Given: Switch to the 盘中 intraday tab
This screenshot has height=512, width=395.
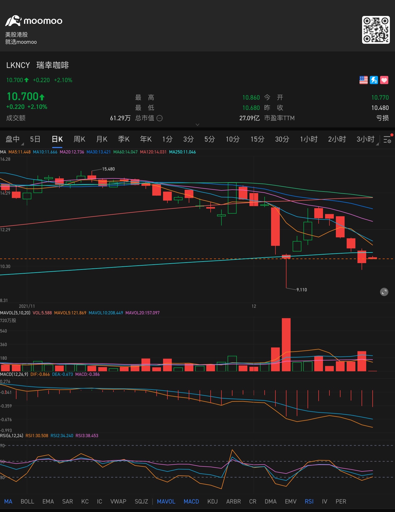Looking at the screenshot, I should tap(13, 139).
